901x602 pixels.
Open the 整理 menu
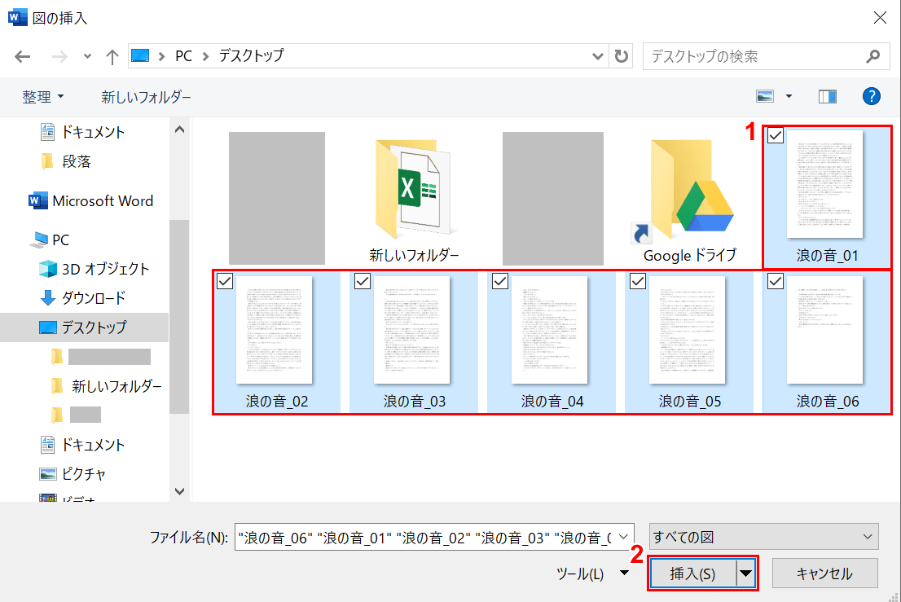43,97
